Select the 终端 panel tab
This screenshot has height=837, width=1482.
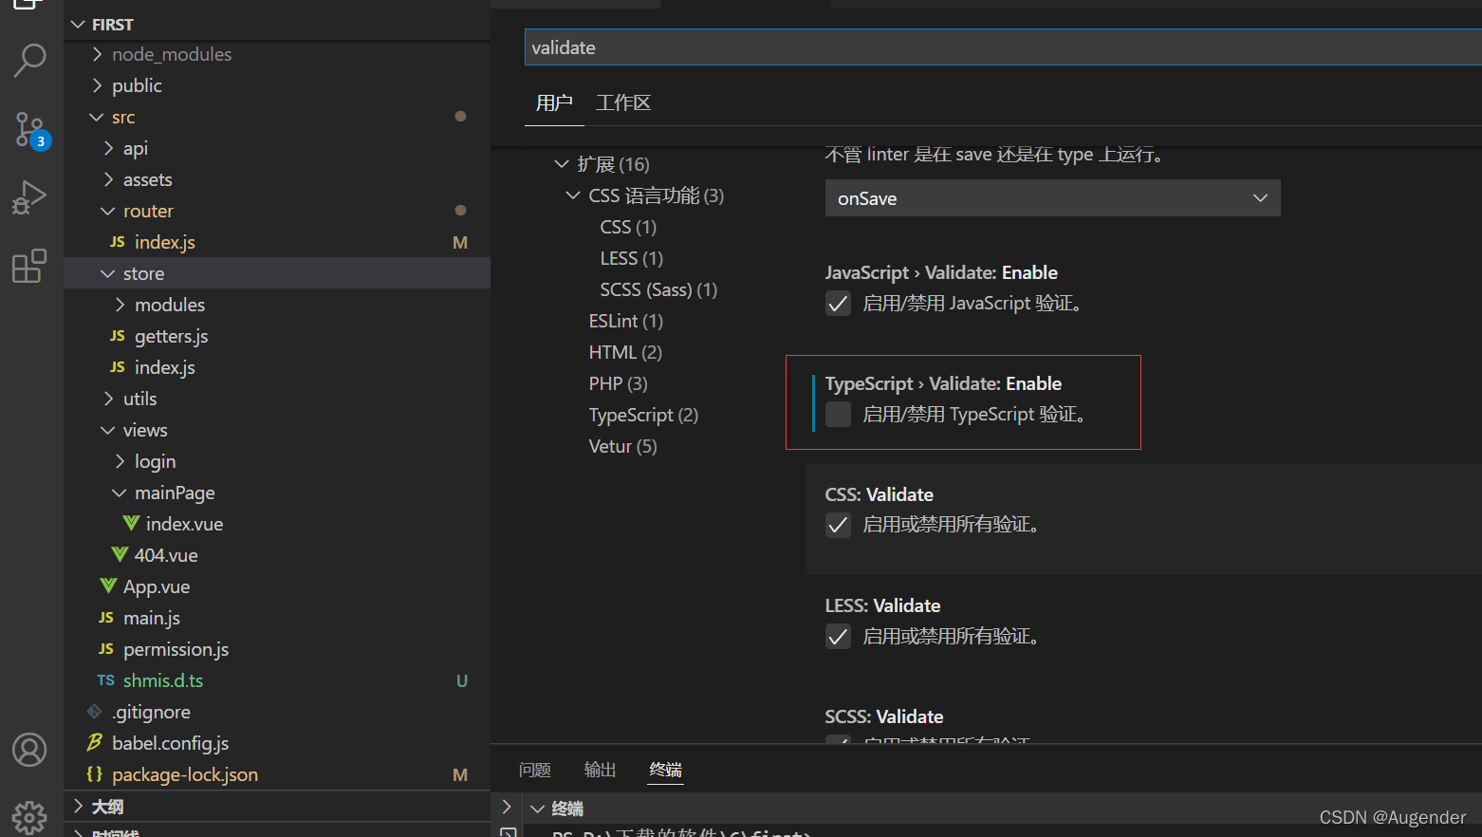pyautogui.click(x=666, y=770)
